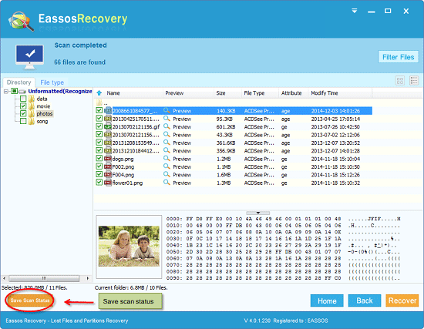Uncheck the movie folder checkbox
424x329 pixels.
(x=23, y=106)
